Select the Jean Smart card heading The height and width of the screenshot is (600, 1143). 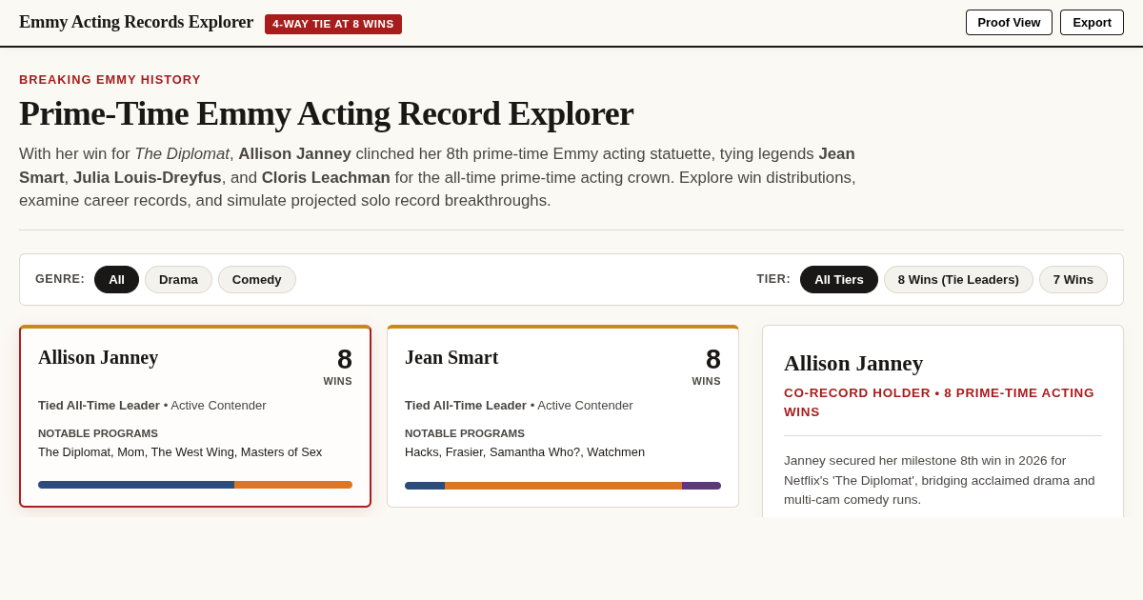(451, 357)
